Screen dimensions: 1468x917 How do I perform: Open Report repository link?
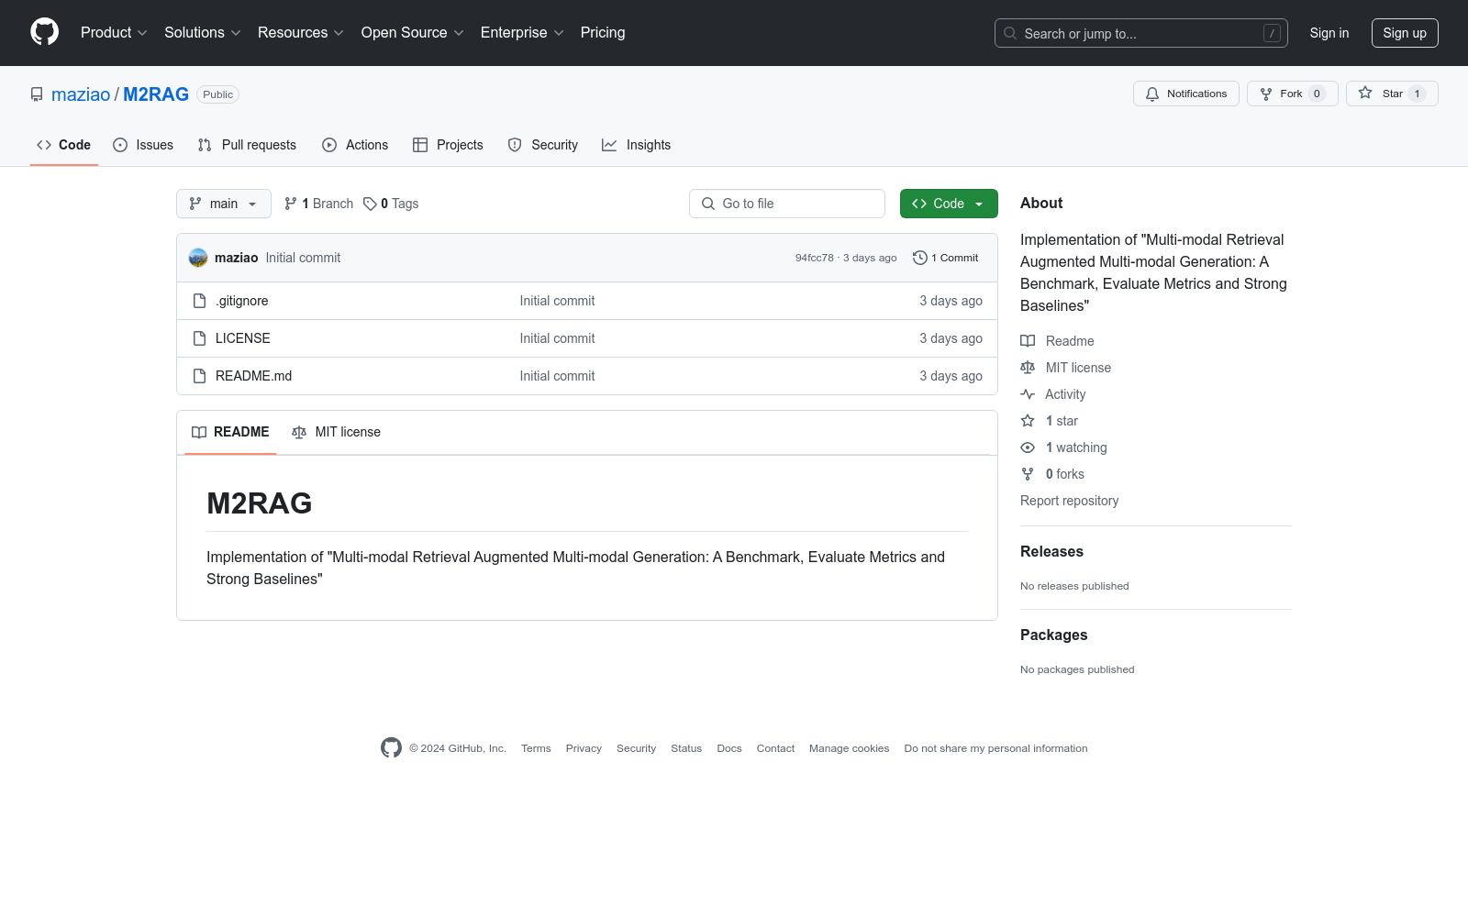point(1069,501)
